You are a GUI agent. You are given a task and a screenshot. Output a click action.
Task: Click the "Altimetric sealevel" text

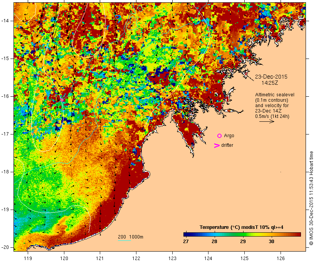[x=275, y=95]
